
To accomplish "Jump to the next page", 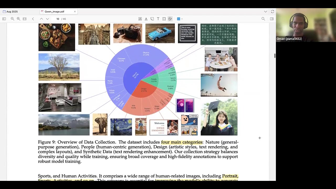I will tap(48, 19).
